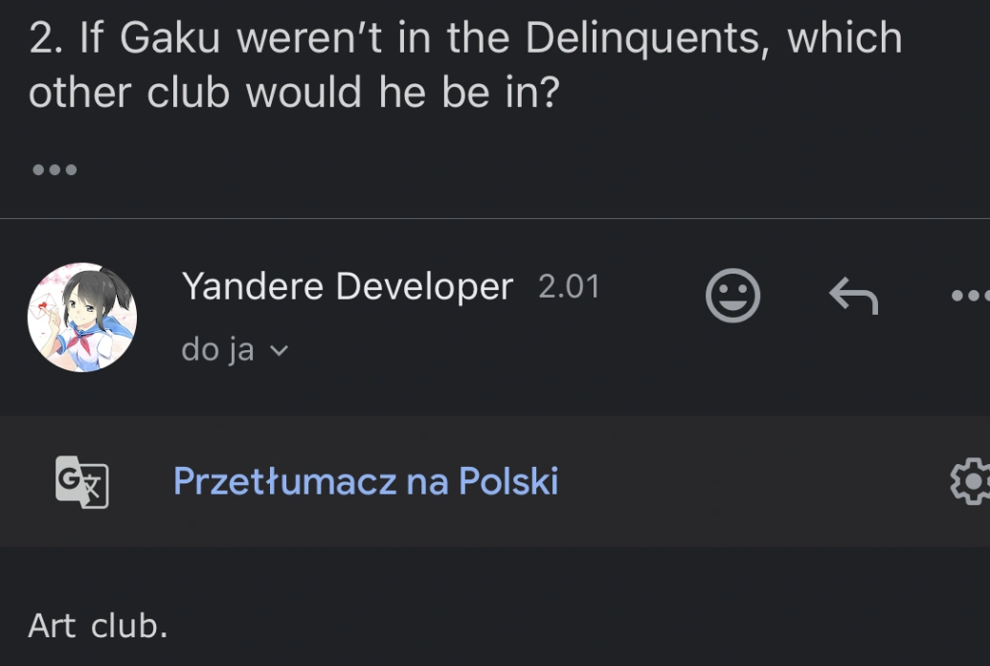Open more options for this message
Viewport: 990px width, 666px height.
(x=971, y=296)
